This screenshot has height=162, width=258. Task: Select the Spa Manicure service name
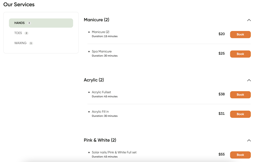point(101,52)
